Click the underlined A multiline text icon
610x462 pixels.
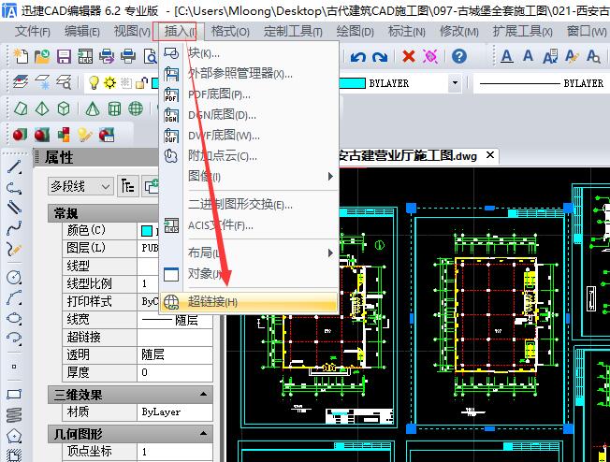click(x=506, y=56)
